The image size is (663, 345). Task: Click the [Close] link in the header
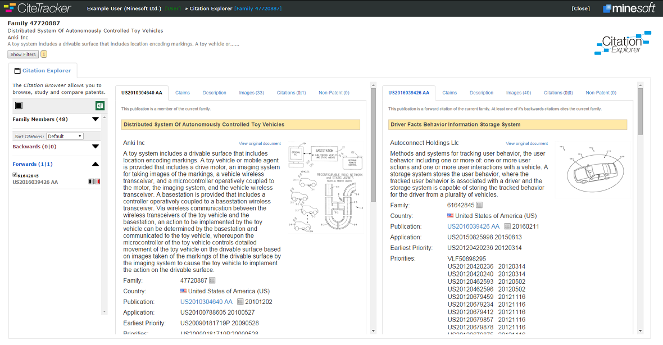[x=580, y=8]
